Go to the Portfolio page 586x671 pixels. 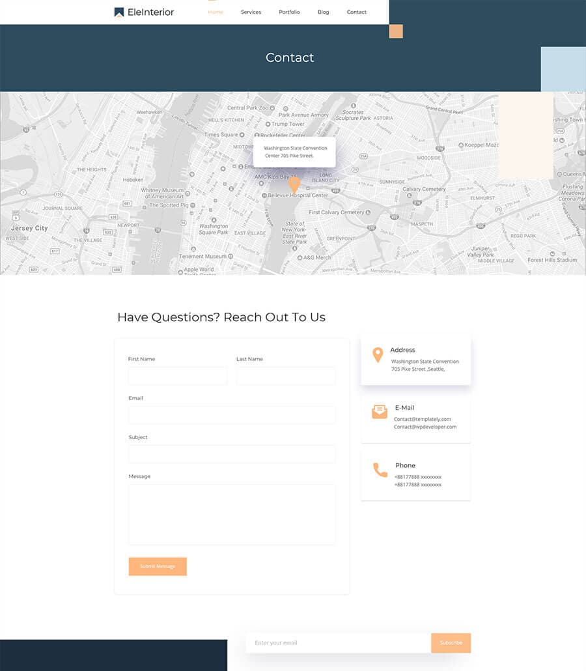tap(289, 12)
